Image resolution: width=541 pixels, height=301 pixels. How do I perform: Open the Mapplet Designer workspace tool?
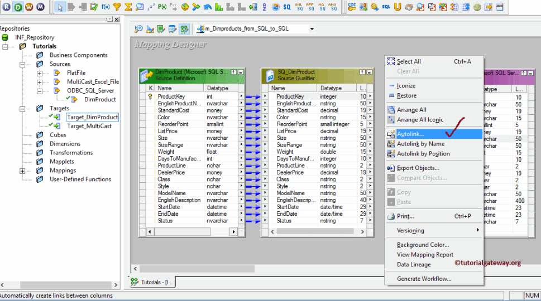coord(173,29)
